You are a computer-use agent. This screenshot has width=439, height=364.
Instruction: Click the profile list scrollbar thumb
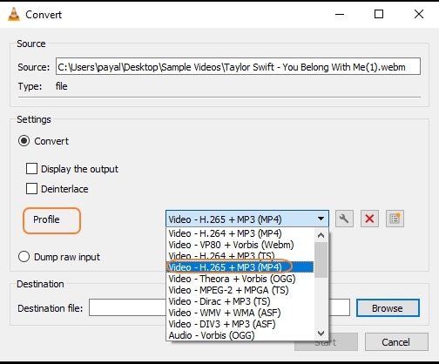[x=321, y=260]
